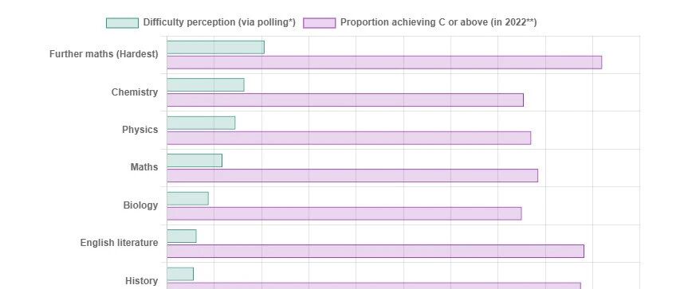Click the Chemistry purple proportion bar
Viewport: 680px width, 289px height.
tap(345, 100)
